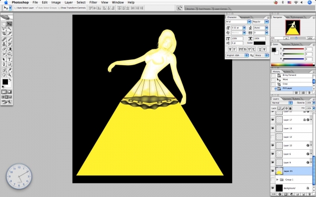
Task: Open the layer Opacity dropdown arrow
Action: (313, 103)
